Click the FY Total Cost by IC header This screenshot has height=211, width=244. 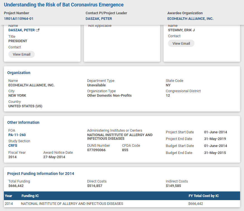tap(204, 196)
